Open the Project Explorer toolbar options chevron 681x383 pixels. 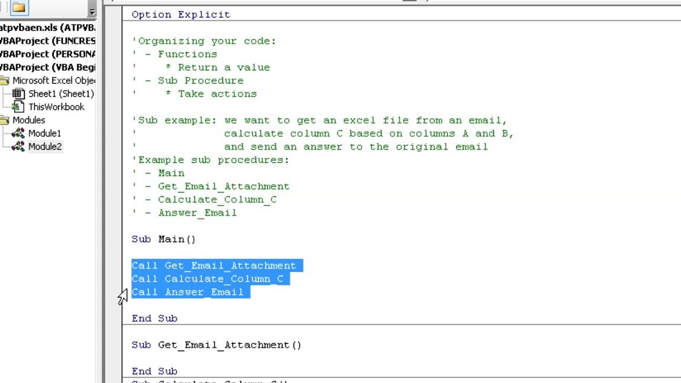pyautogui.click(x=92, y=11)
